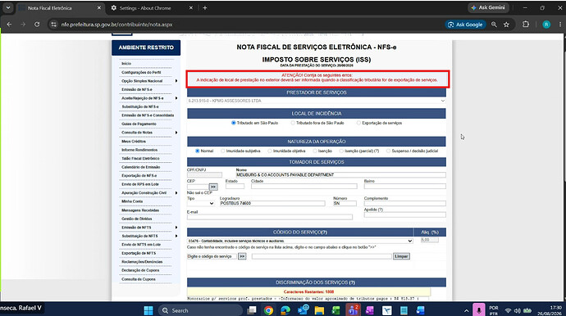
Task: Expand Emissão de NFTS submenu
Action: click(x=176, y=228)
